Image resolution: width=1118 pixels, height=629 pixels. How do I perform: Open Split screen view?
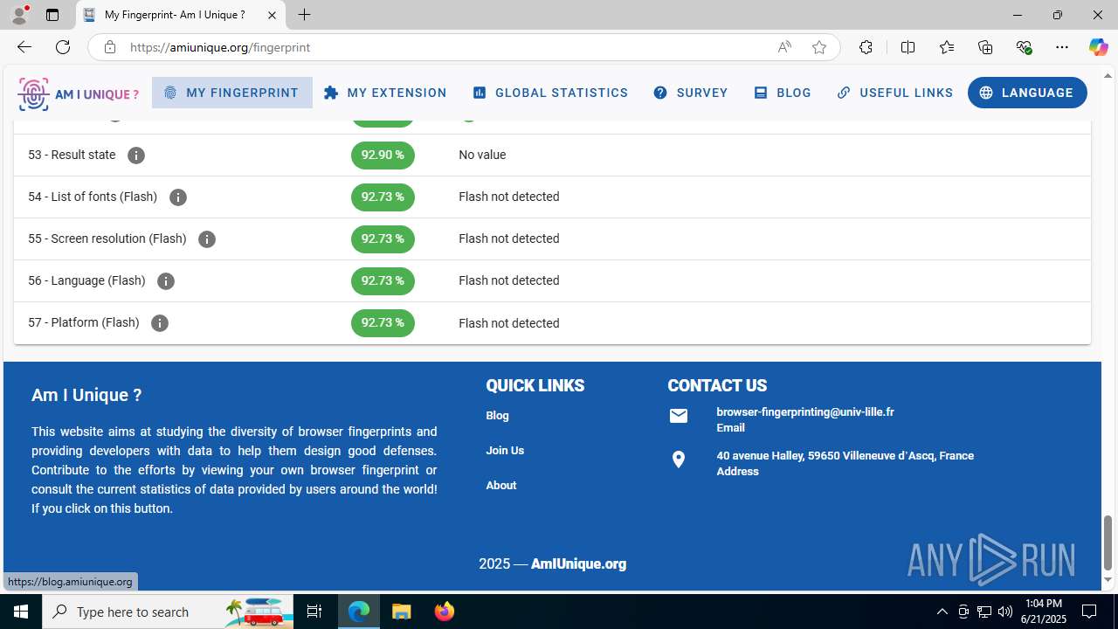pyautogui.click(x=908, y=47)
